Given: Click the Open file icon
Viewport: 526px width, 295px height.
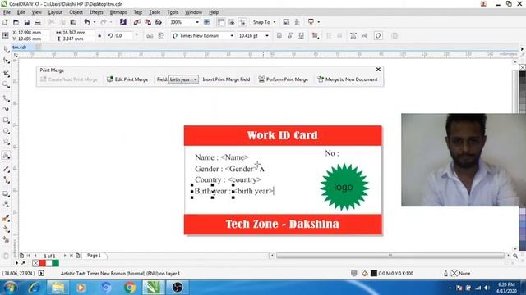Looking at the screenshot, I should (16, 22).
